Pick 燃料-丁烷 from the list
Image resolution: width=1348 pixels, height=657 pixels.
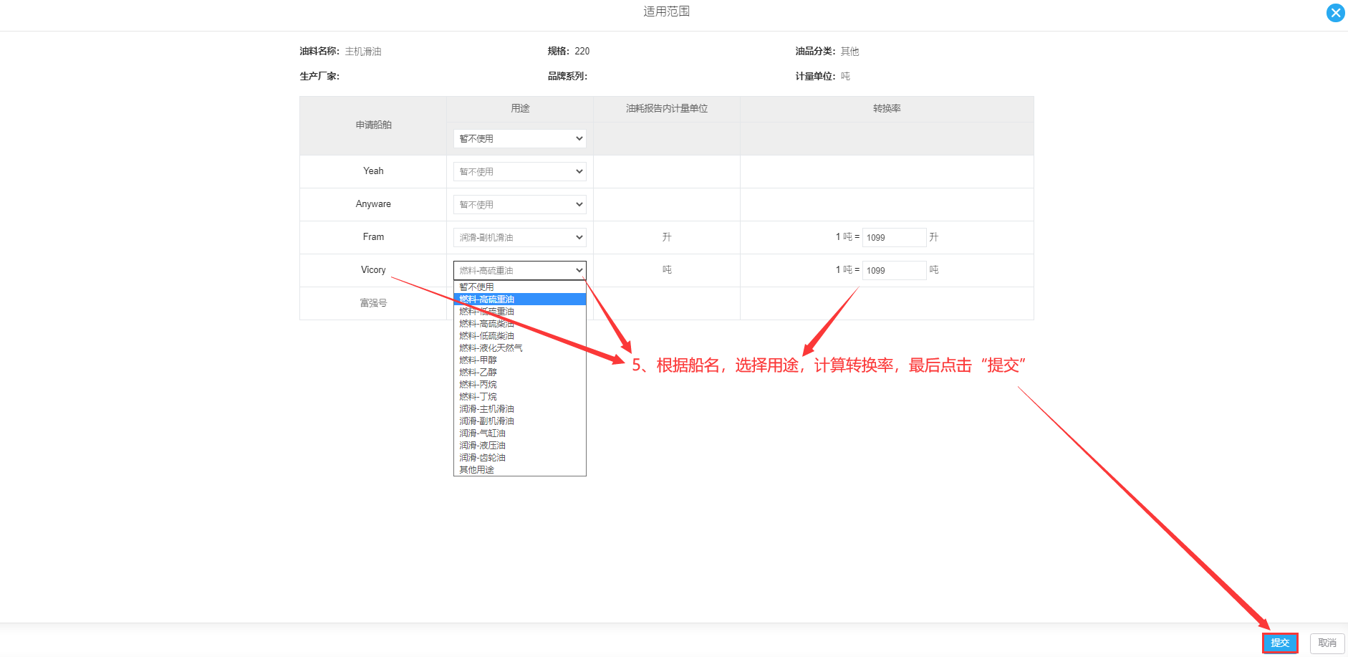(x=519, y=396)
